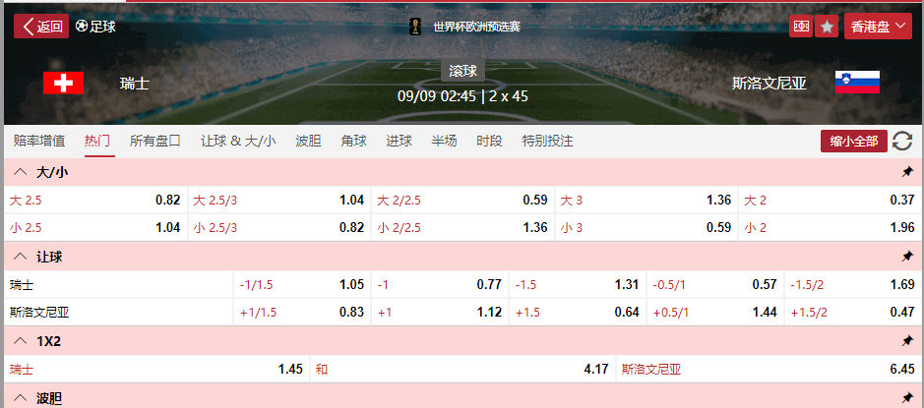Image resolution: width=924 pixels, height=408 pixels.
Task: Switch to the 角球 tab
Action: pyautogui.click(x=353, y=141)
